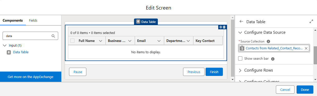Viewport: 317px width, 96px height.
Task: Click the Done button
Action: (305, 90)
